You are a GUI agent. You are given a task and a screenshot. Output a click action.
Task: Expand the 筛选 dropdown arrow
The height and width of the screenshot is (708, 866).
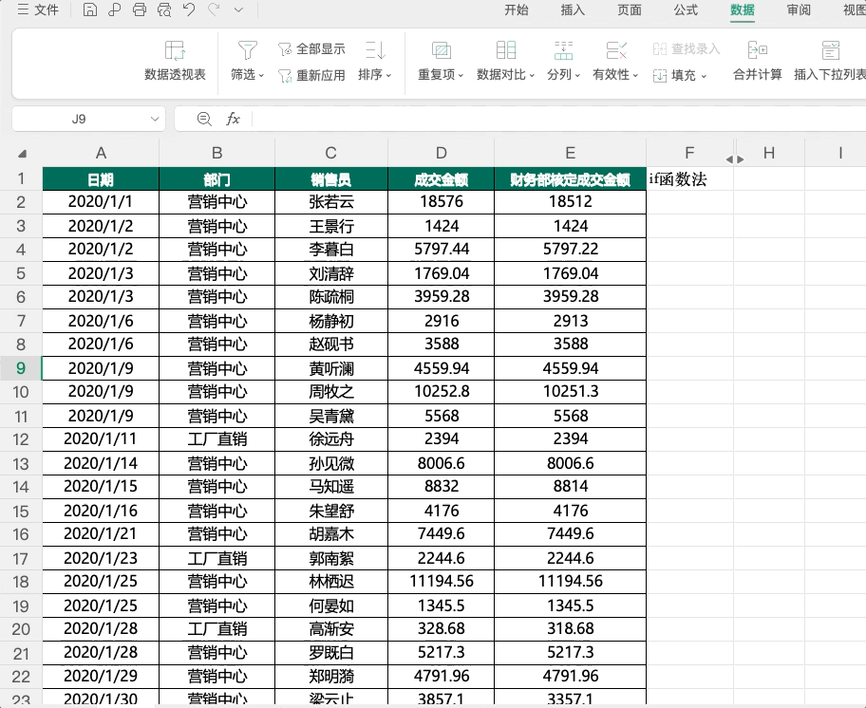pyautogui.click(x=261, y=75)
